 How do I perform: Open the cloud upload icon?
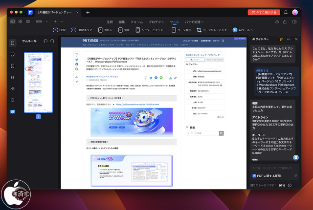coord(277,22)
